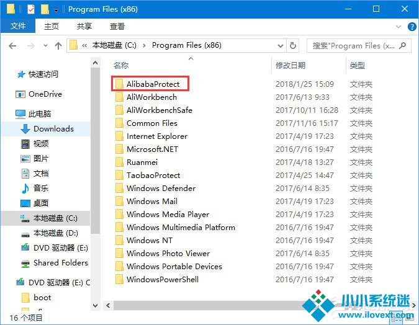The height and width of the screenshot is (325, 419).
Task: Select the Windows Portable Devices folder name
Action: pyautogui.click(x=174, y=266)
